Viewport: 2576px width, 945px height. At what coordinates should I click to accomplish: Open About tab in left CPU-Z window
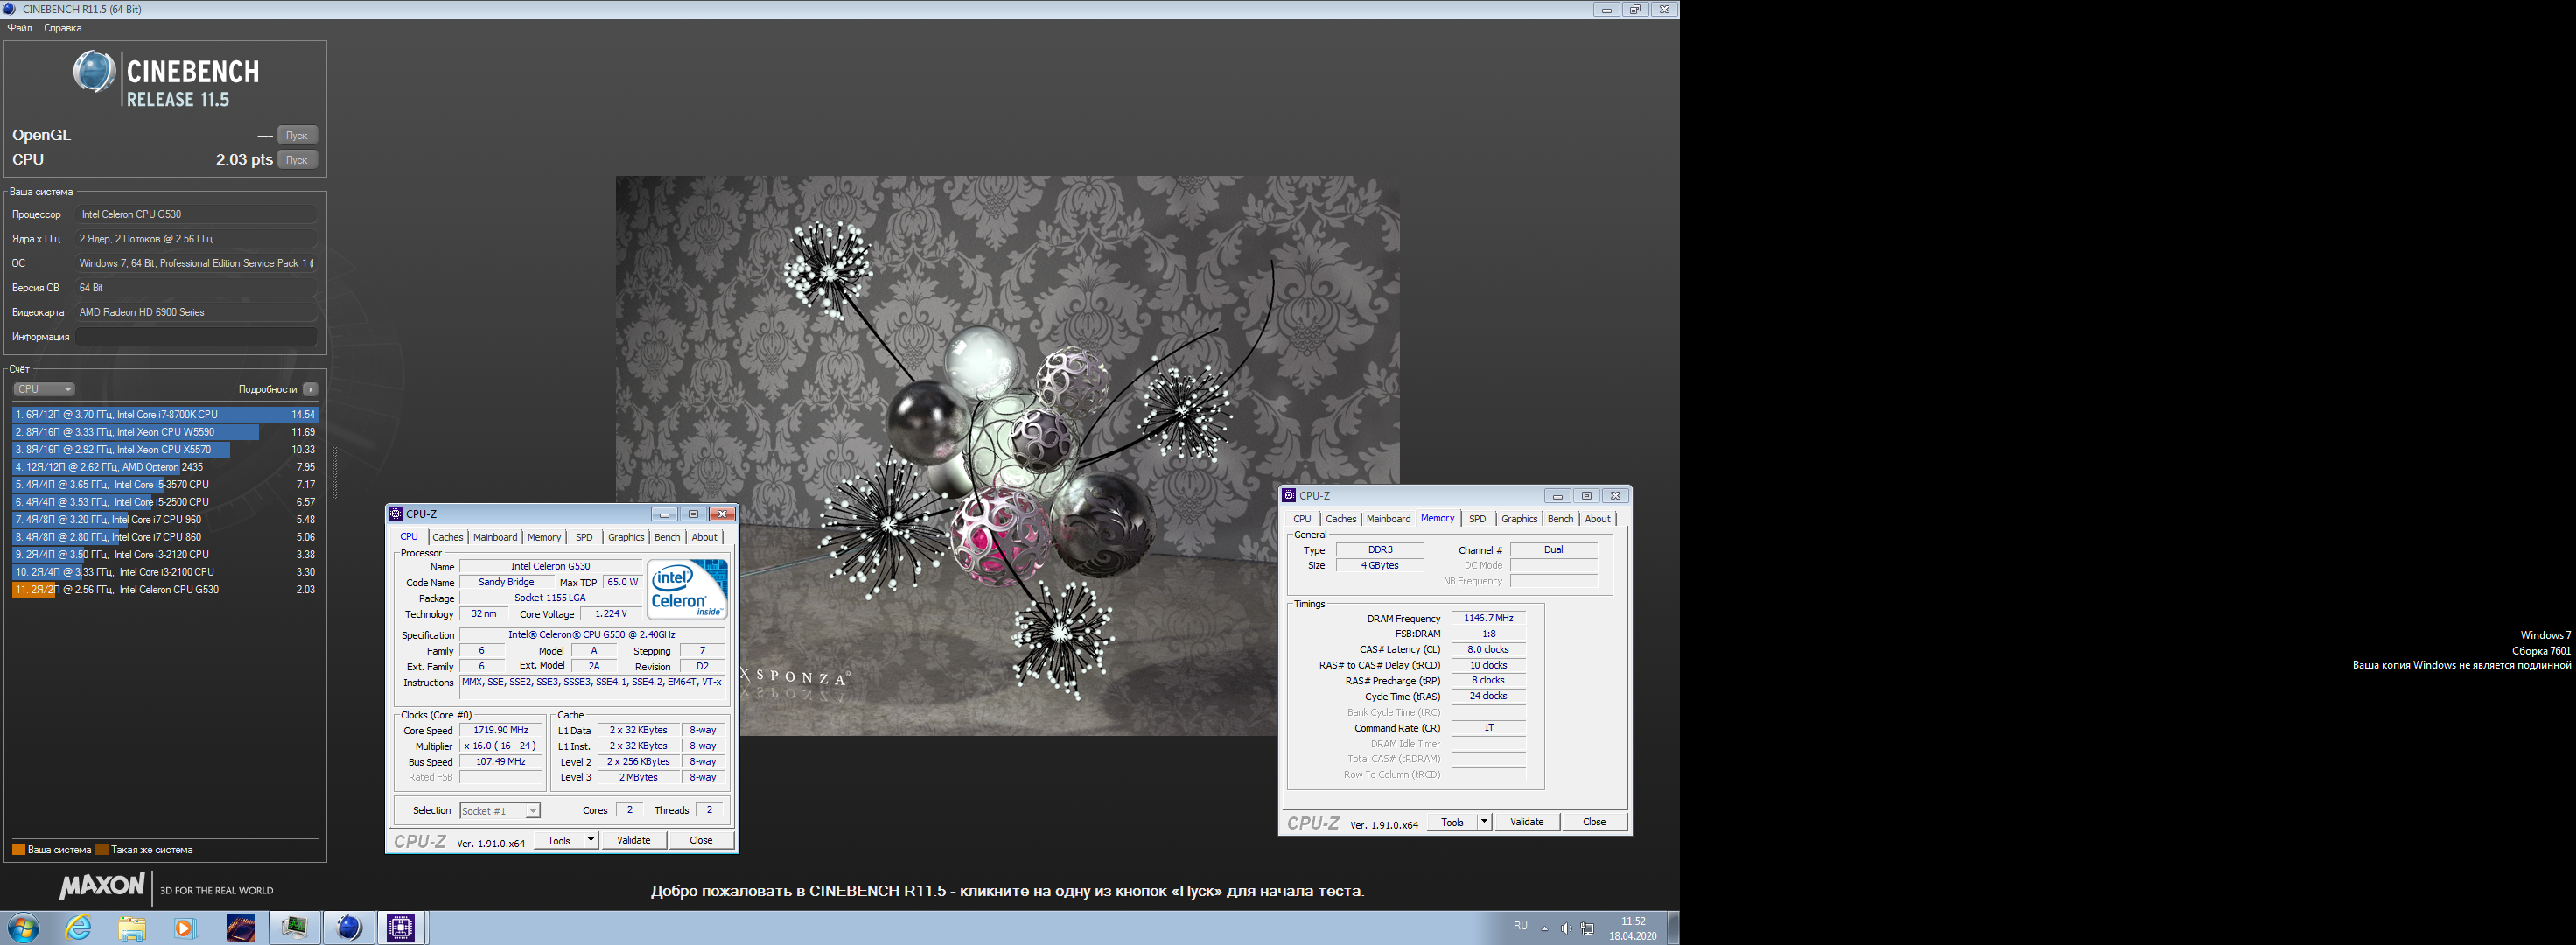point(704,537)
